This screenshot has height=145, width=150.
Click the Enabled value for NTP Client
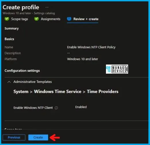tap(81, 107)
